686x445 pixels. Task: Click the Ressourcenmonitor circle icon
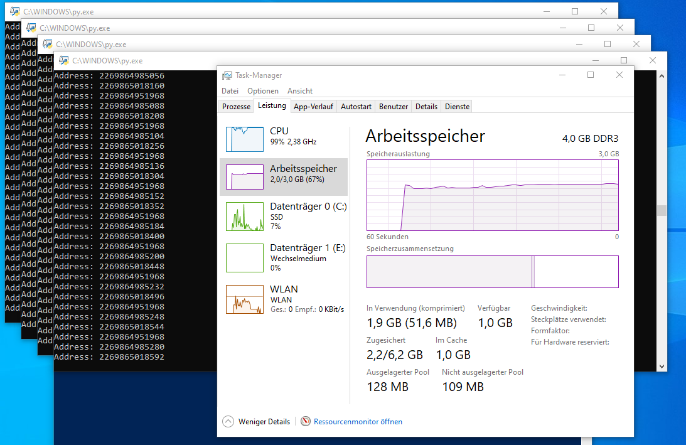306,422
